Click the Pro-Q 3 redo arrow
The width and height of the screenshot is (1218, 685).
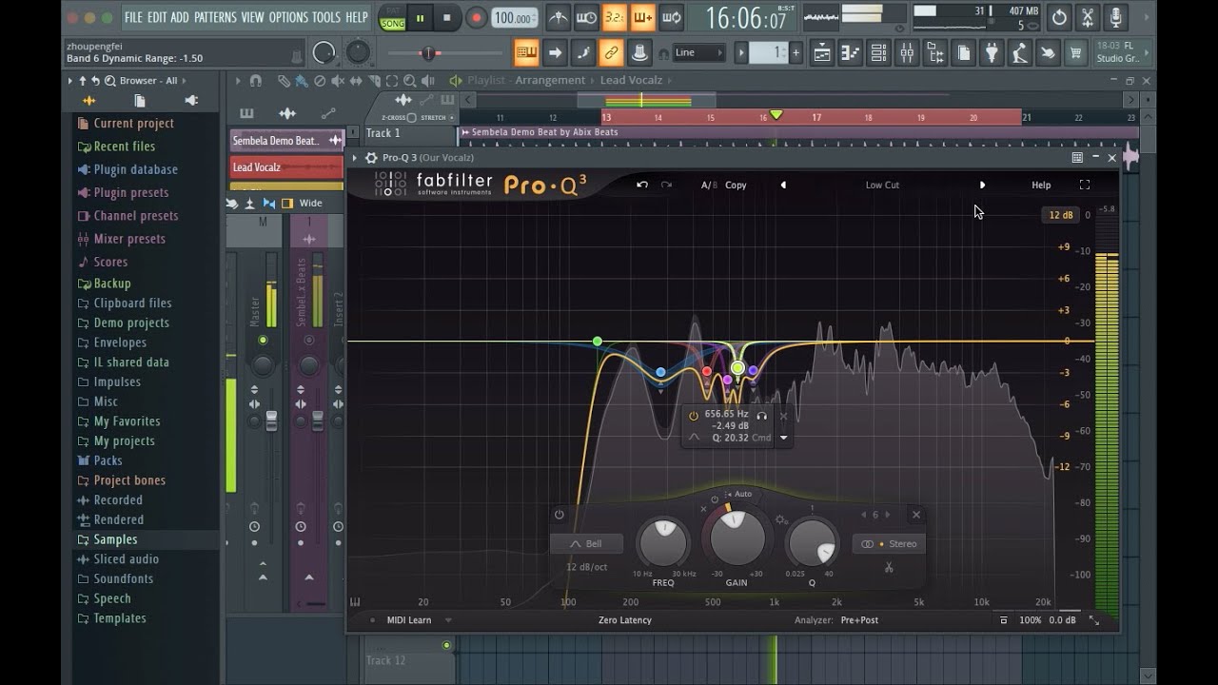point(666,185)
